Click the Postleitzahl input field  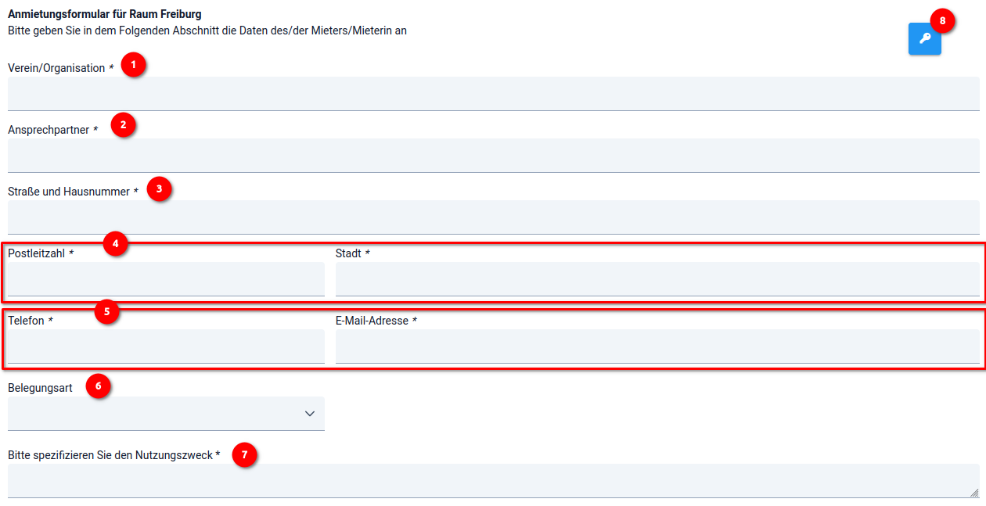point(166,279)
